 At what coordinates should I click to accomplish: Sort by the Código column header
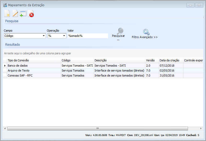(x=77, y=60)
